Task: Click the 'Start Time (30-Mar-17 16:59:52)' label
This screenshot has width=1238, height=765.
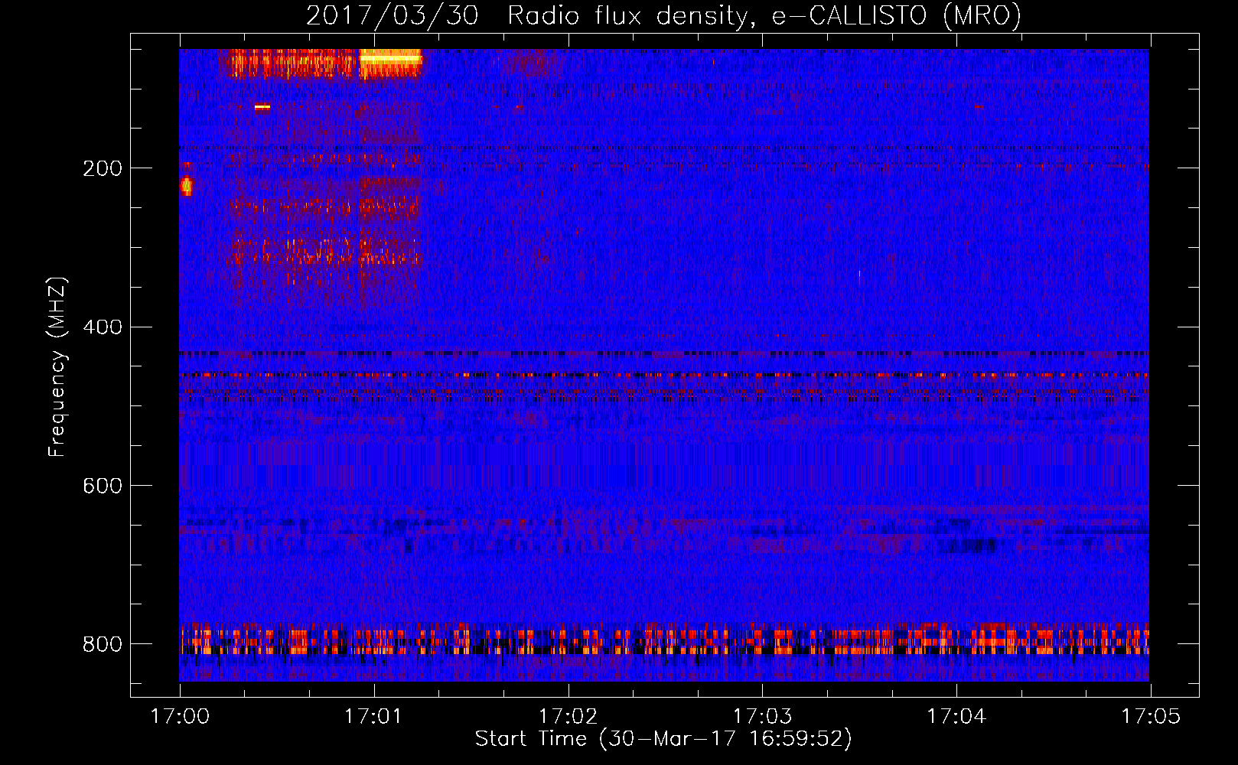Action: (x=663, y=739)
